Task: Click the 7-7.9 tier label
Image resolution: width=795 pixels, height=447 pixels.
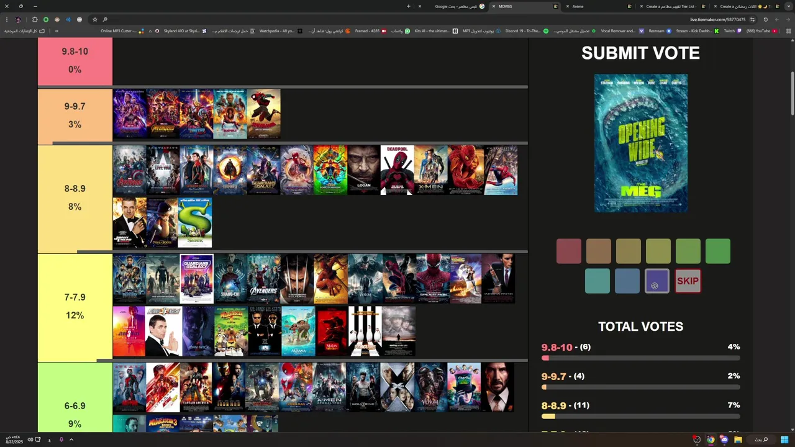Action: click(75, 306)
